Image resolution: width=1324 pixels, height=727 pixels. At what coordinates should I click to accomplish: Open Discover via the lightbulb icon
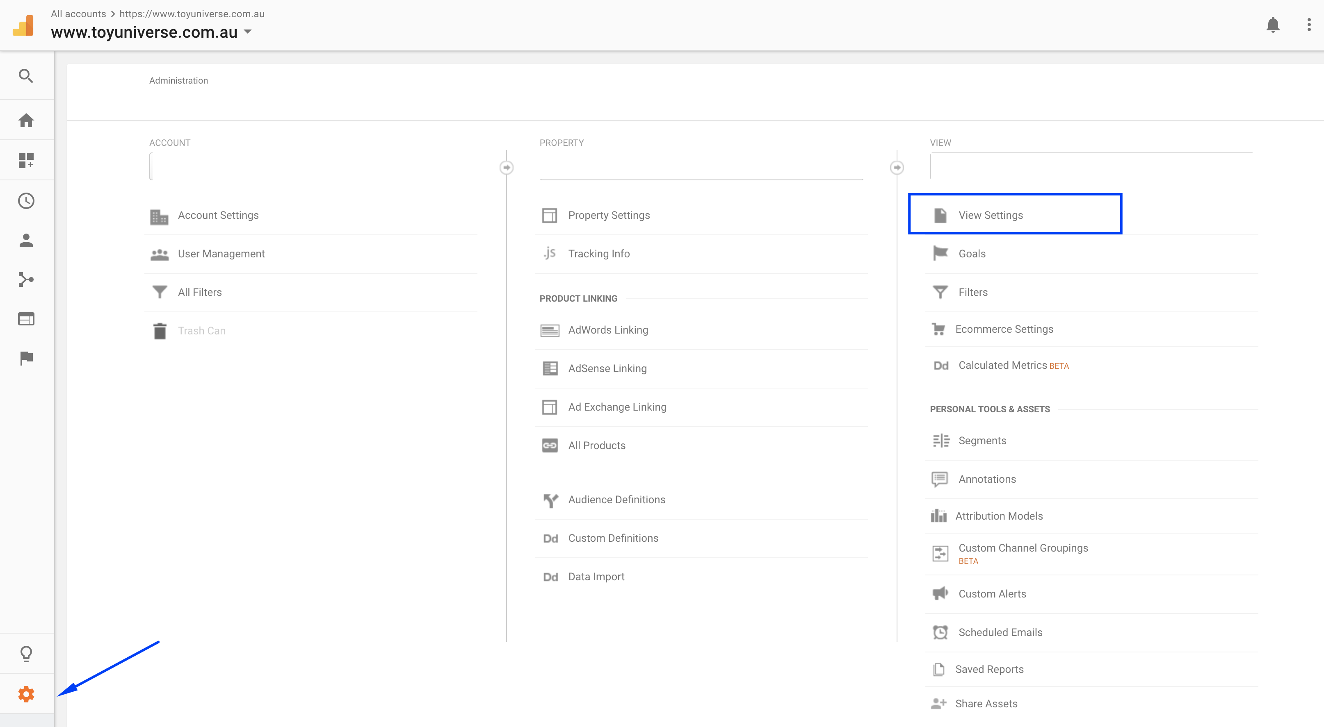click(x=26, y=653)
